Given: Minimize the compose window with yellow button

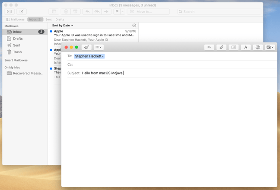Looking at the screenshot, I should coord(71,47).
